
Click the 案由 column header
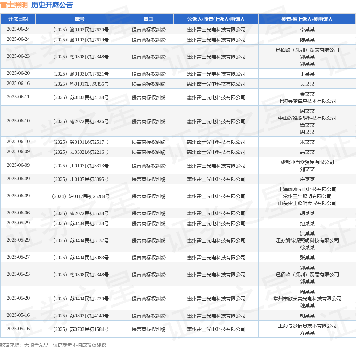pyautogui.click(x=148, y=19)
